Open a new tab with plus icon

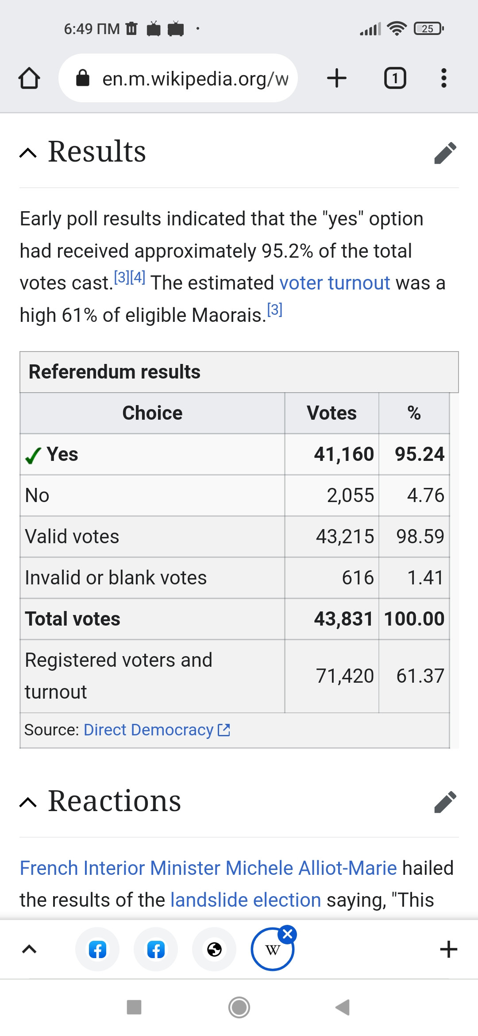click(x=337, y=78)
